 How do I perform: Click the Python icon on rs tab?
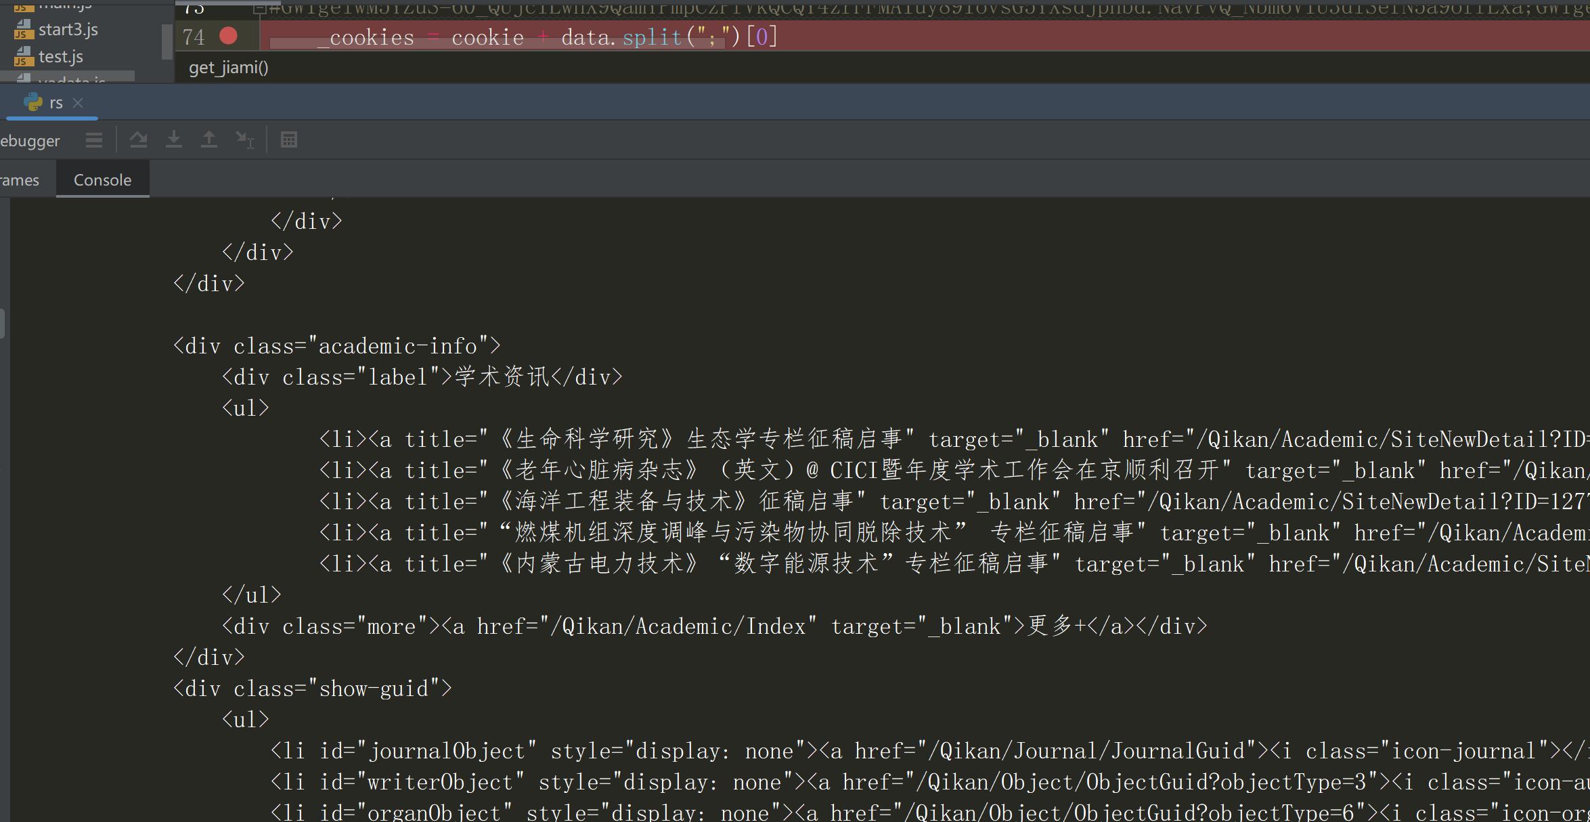(32, 103)
